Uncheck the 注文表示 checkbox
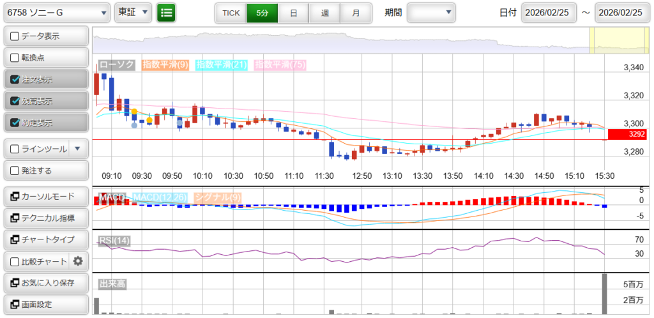 15,80
